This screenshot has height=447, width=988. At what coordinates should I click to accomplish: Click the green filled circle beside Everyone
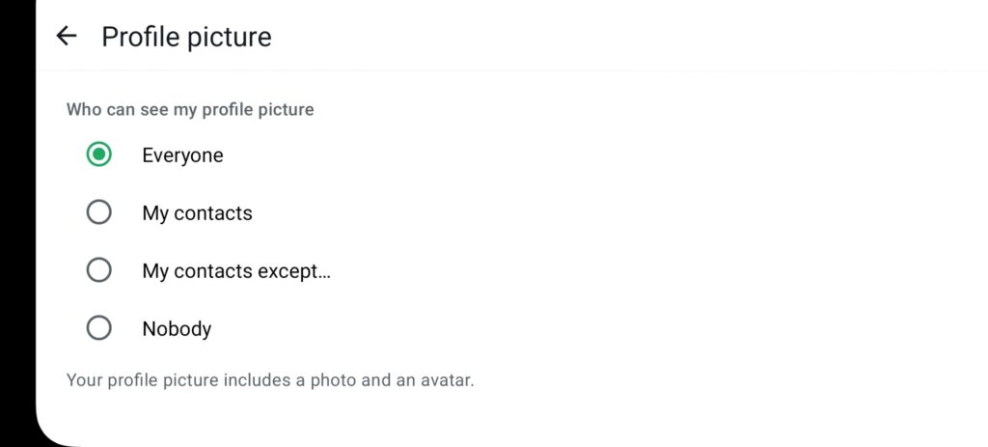[99, 154]
